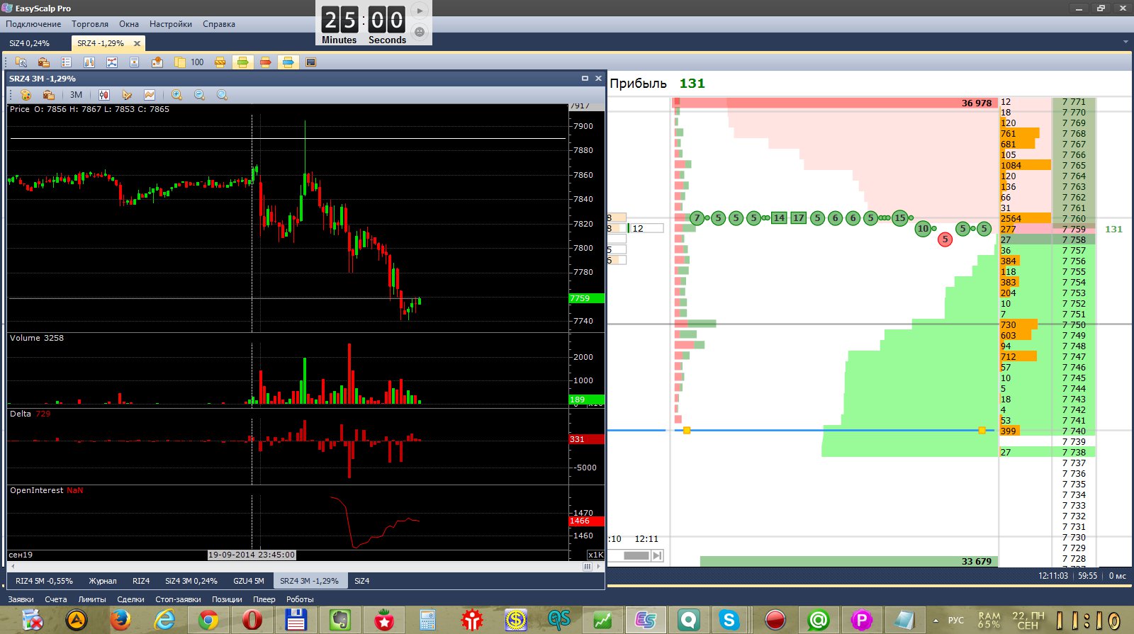Open the Счета panel
The image size is (1134, 634).
[56, 599]
